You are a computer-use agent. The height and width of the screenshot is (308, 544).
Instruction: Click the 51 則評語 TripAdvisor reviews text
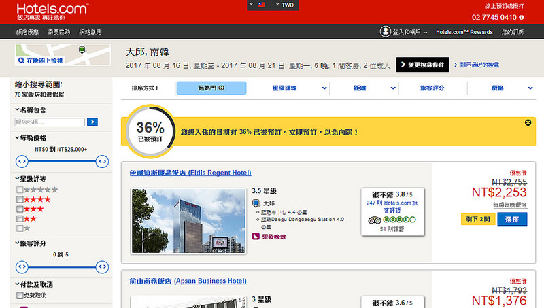(392, 229)
